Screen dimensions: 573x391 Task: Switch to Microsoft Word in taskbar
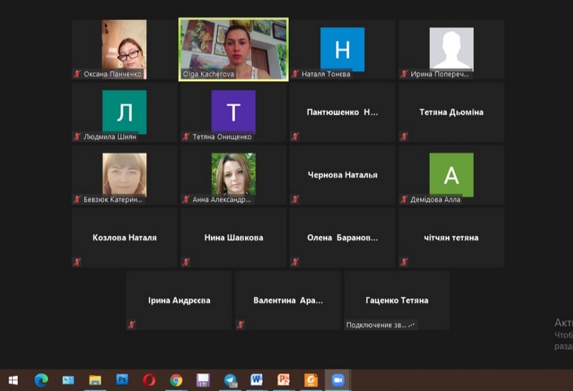point(257,380)
